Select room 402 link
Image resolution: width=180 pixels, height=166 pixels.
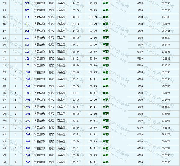point(27,24)
